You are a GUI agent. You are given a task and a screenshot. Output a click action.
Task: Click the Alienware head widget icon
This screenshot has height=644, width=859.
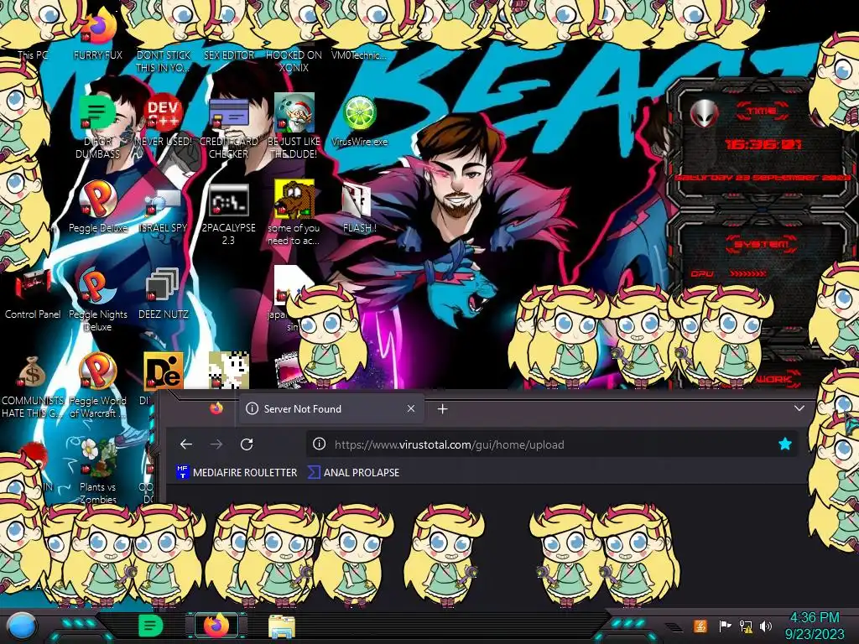(704, 113)
